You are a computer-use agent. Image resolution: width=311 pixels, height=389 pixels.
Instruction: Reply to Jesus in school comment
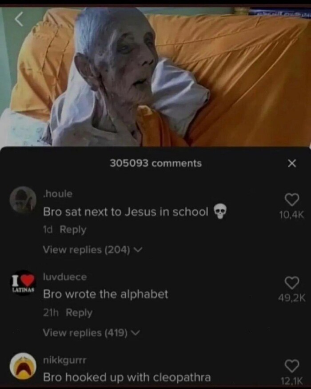tap(73, 230)
